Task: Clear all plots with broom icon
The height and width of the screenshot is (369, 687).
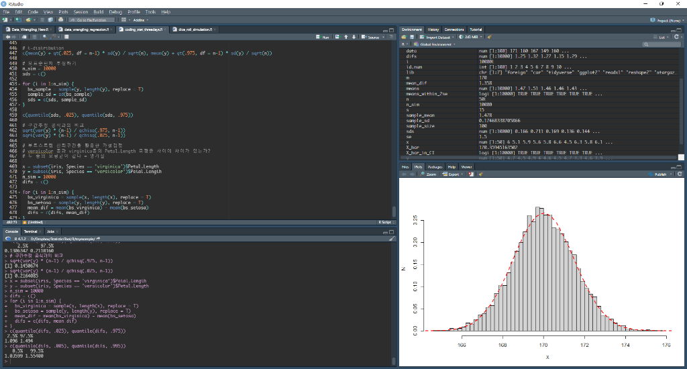Action: point(481,174)
